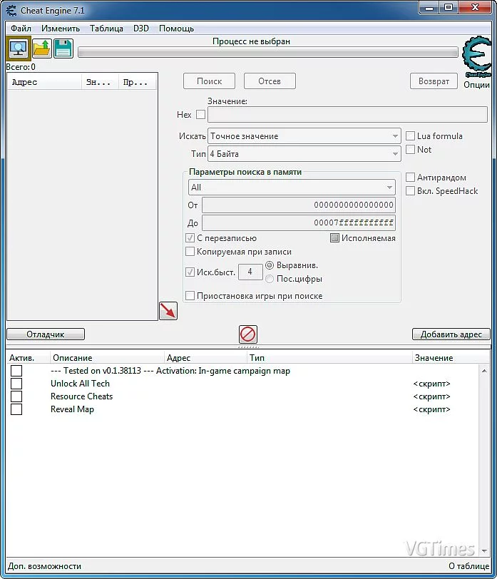Toggle Иск.быст. checkbox
This screenshot has width=497, height=579.
(190, 272)
